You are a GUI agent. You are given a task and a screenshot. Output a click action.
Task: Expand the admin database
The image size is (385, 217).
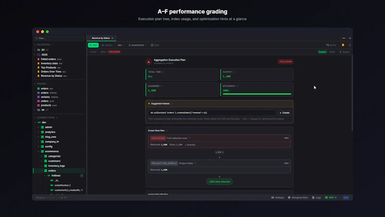(38, 127)
